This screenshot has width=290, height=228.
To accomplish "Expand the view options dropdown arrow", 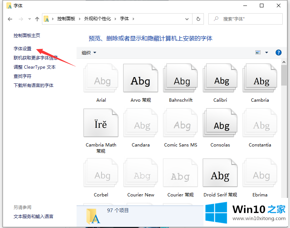I will tap(266, 53).
